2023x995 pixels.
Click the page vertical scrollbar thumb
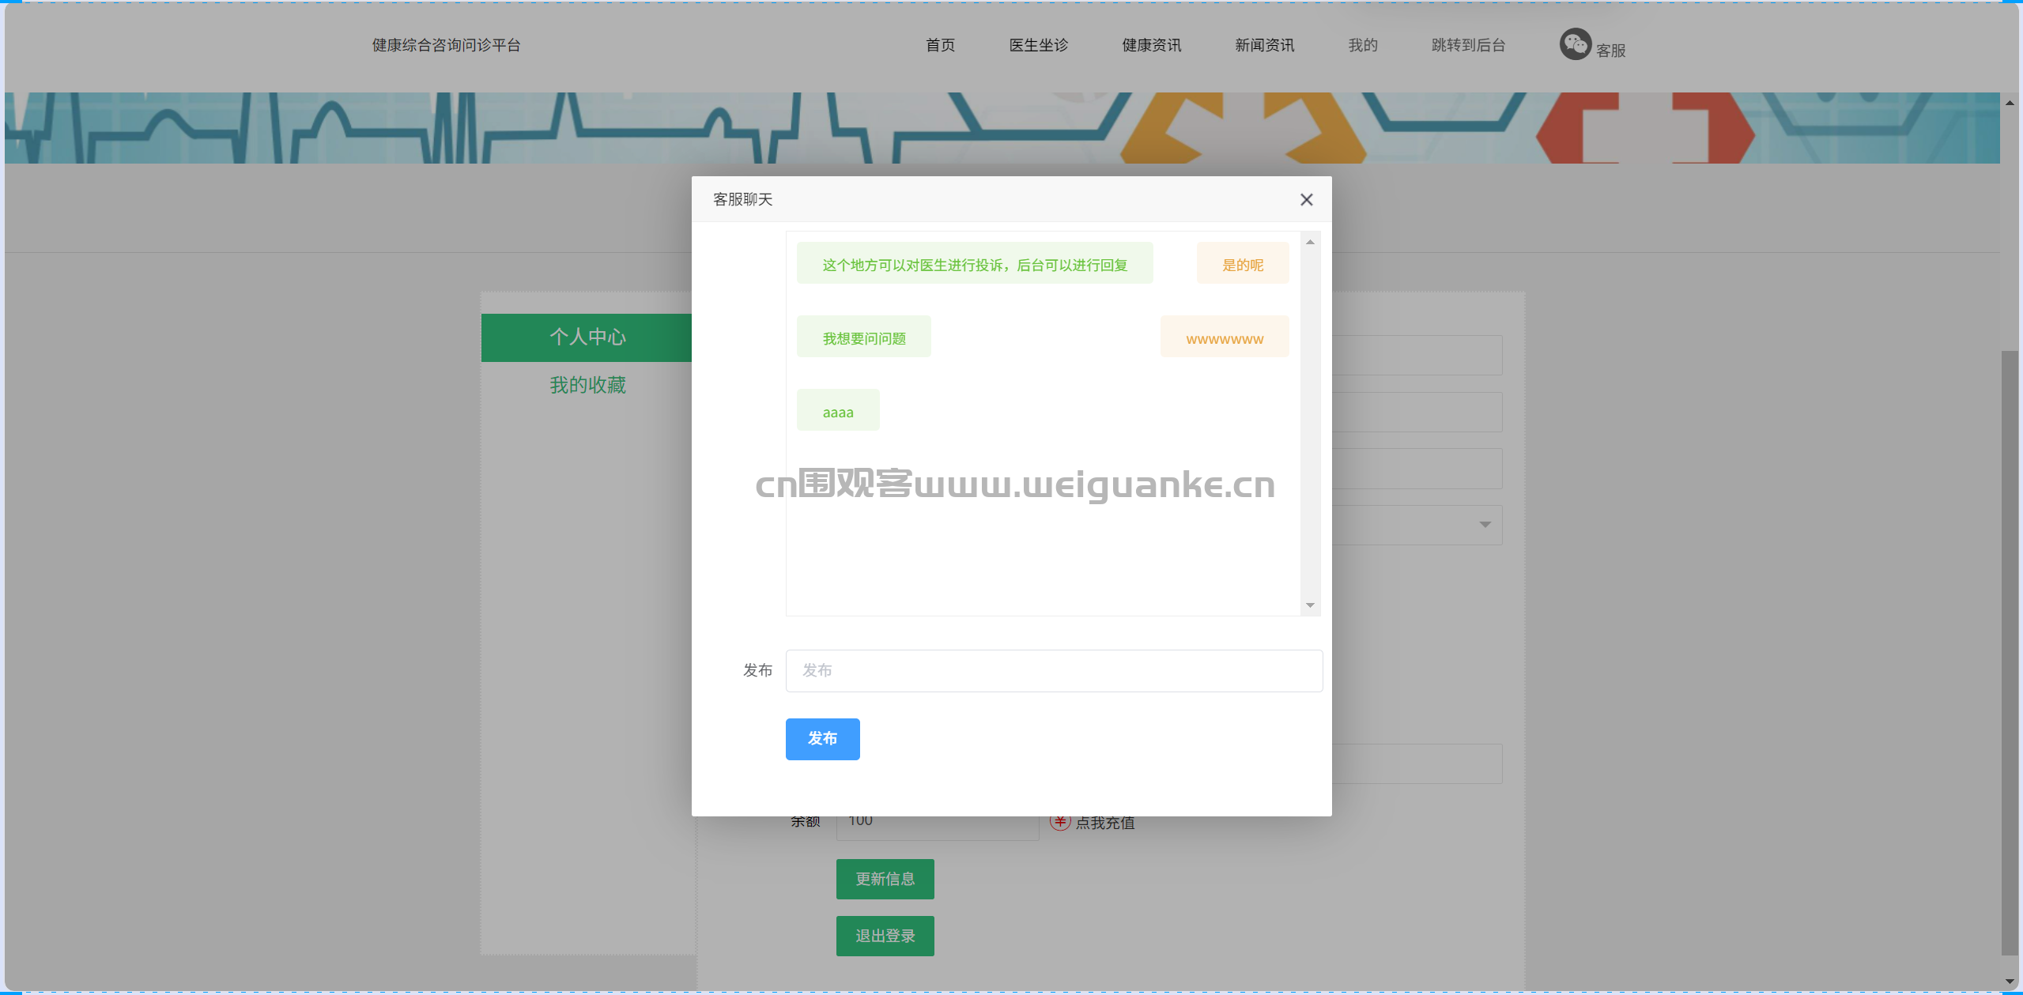[x=2010, y=653]
